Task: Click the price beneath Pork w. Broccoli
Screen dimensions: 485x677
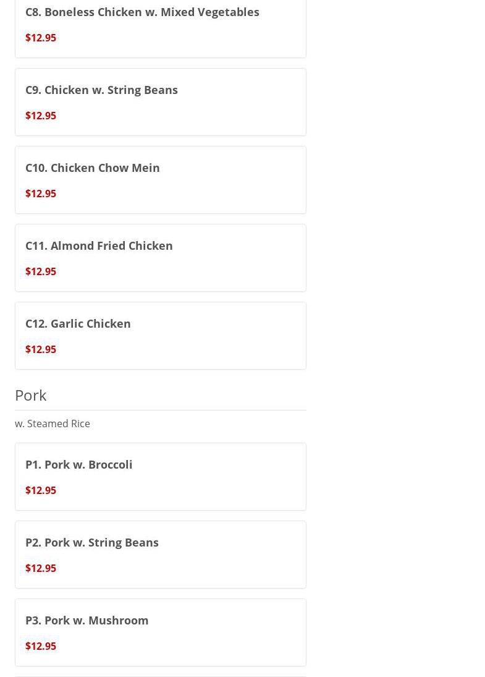Action: click(x=41, y=490)
